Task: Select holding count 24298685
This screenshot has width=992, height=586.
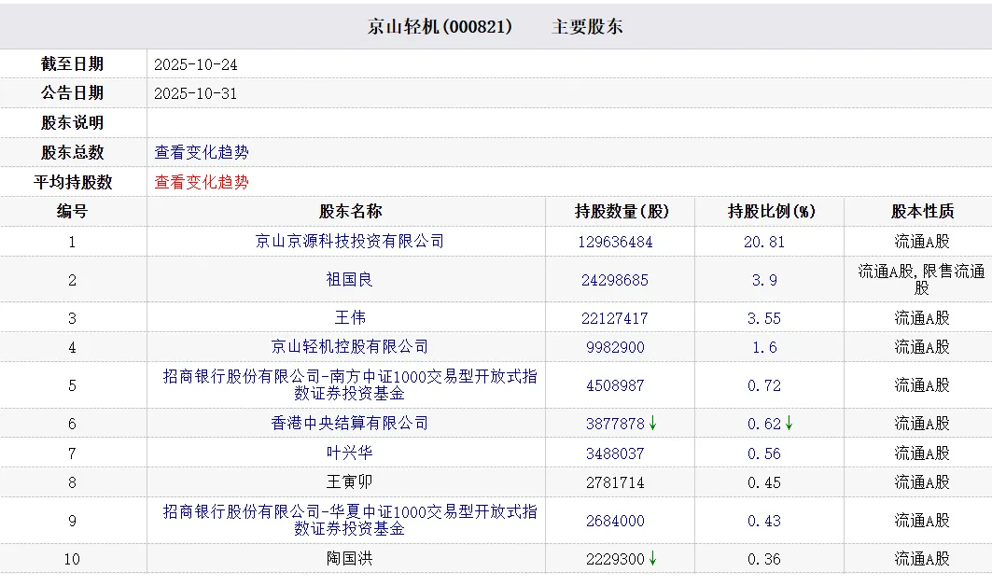Action: coord(615,280)
